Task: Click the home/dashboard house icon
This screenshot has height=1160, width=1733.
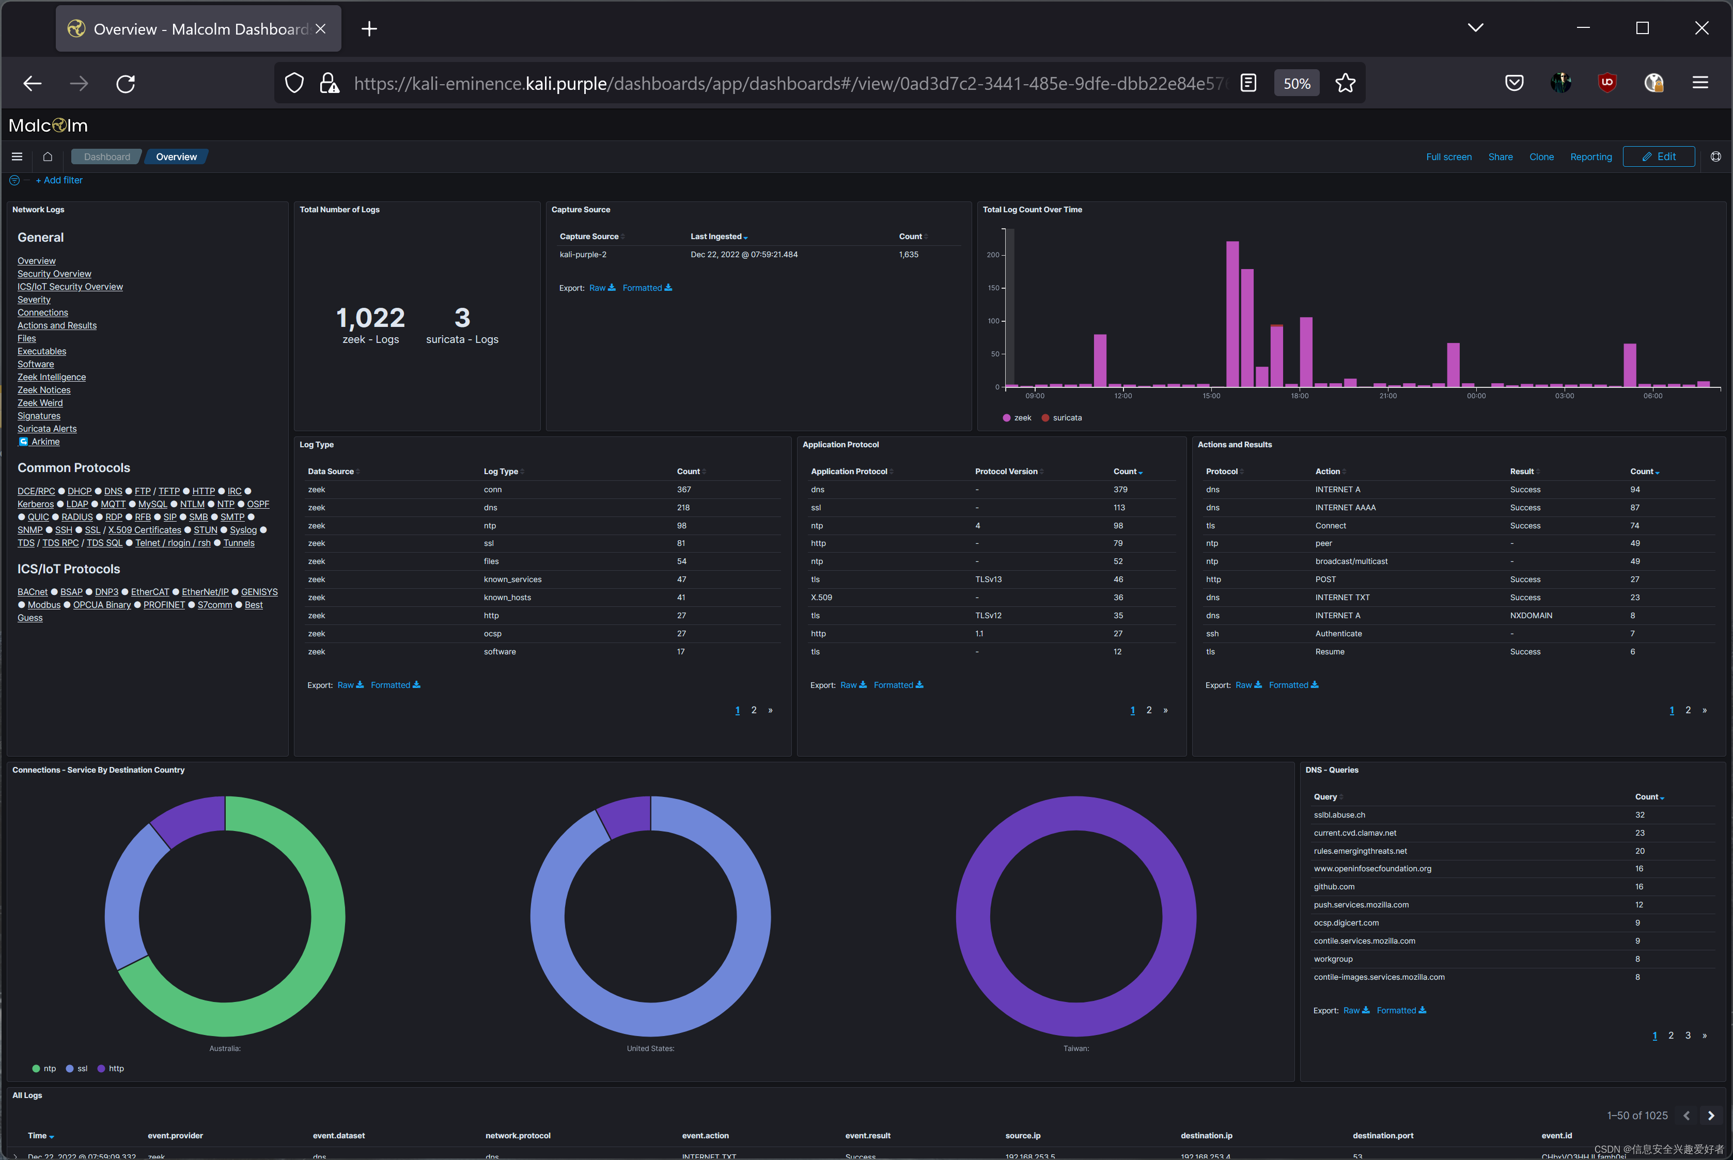Action: (46, 155)
